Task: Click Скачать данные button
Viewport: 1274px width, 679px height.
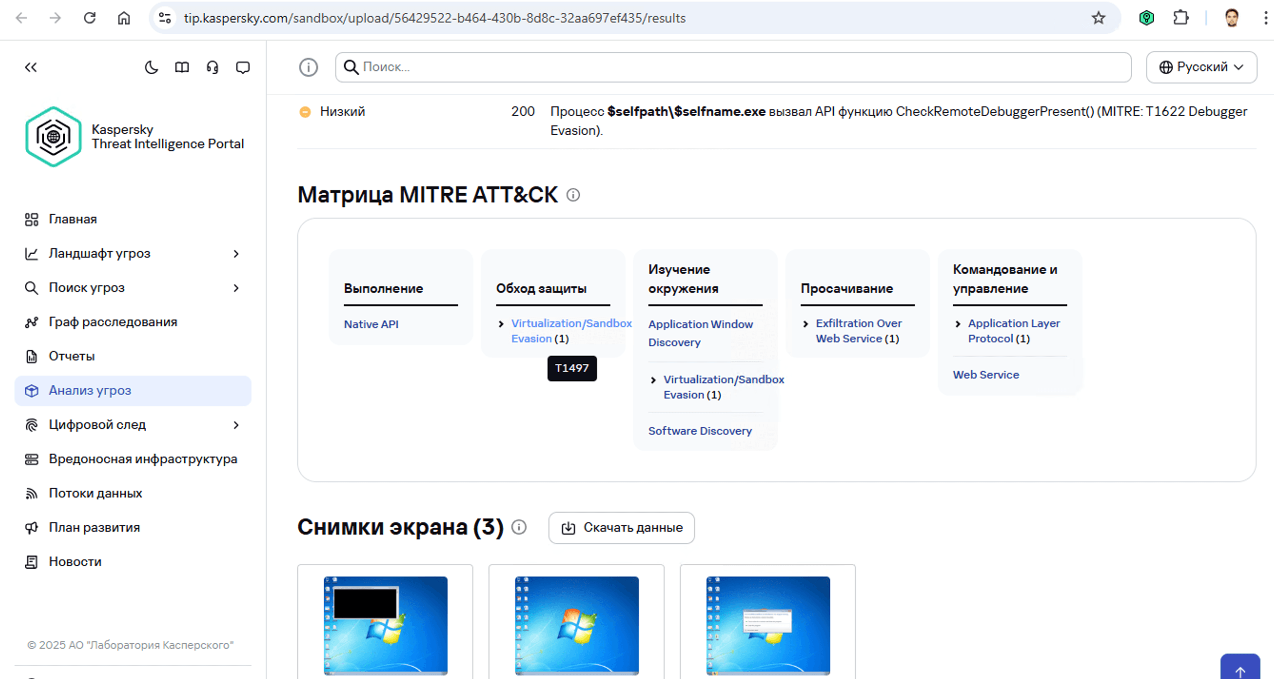Action: pyautogui.click(x=621, y=528)
